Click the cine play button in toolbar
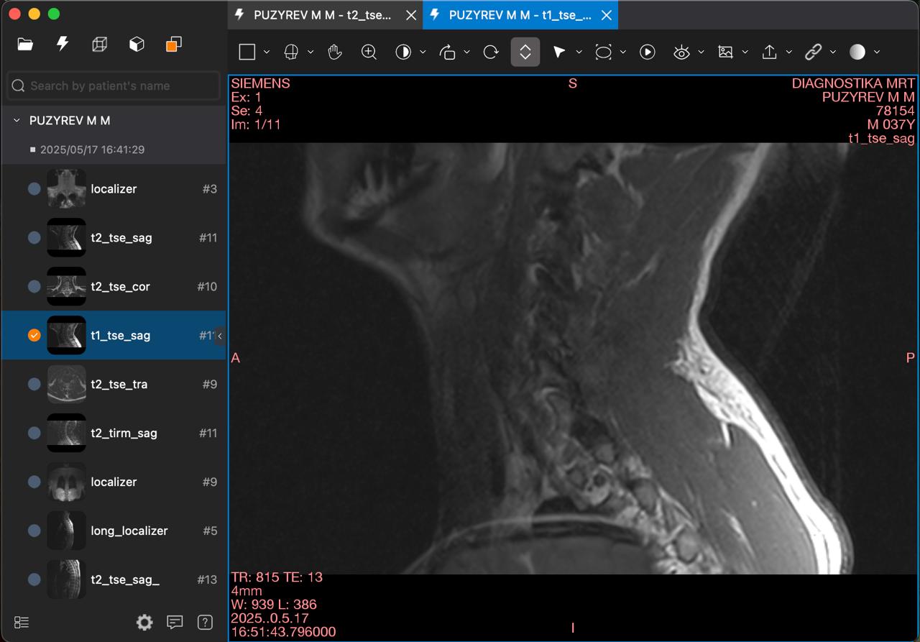The width and height of the screenshot is (920, 642). click(x=648, y=52)
